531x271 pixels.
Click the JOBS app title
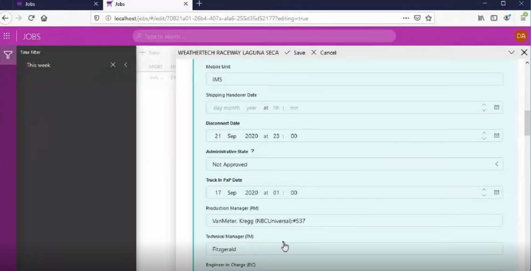click(32, 37)
